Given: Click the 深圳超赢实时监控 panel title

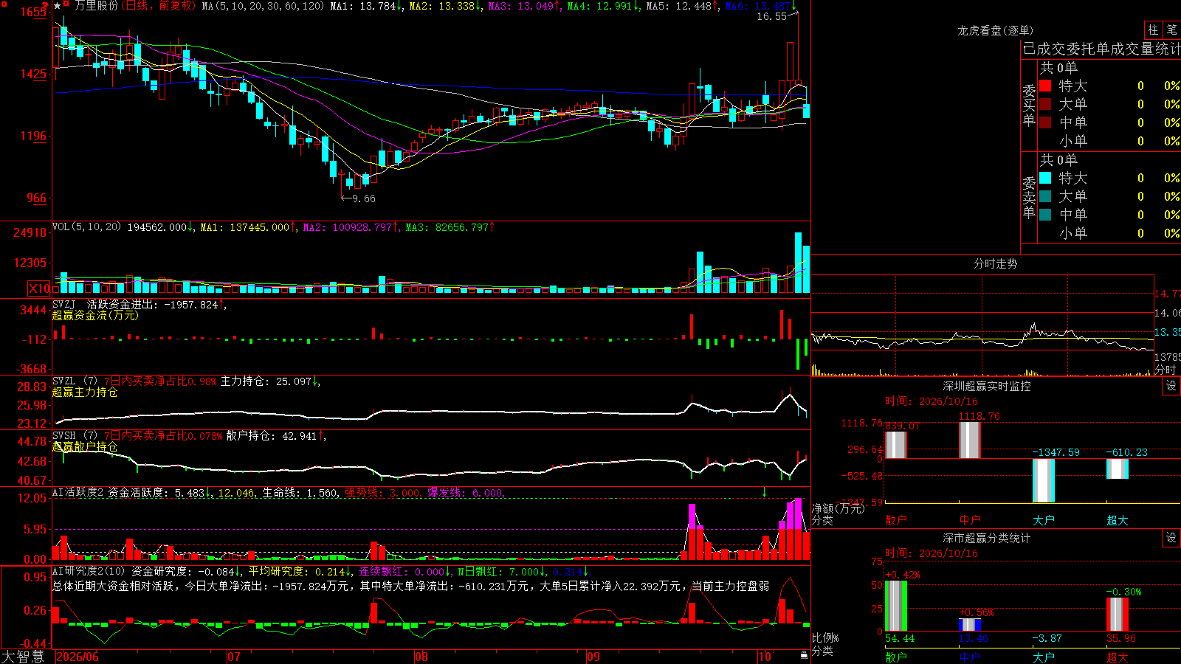Looking at the screenshot, I should coord(987,386).
